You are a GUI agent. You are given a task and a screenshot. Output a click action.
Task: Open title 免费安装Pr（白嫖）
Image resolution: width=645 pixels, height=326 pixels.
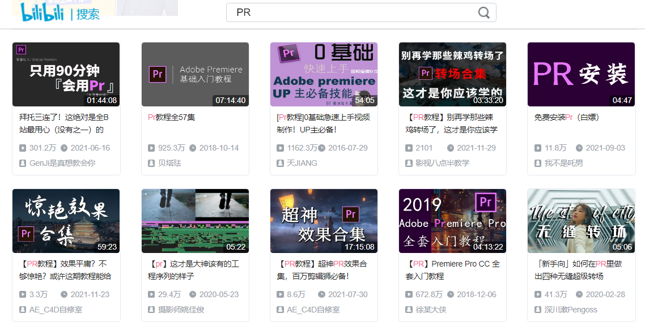click(x=566, y=117)
